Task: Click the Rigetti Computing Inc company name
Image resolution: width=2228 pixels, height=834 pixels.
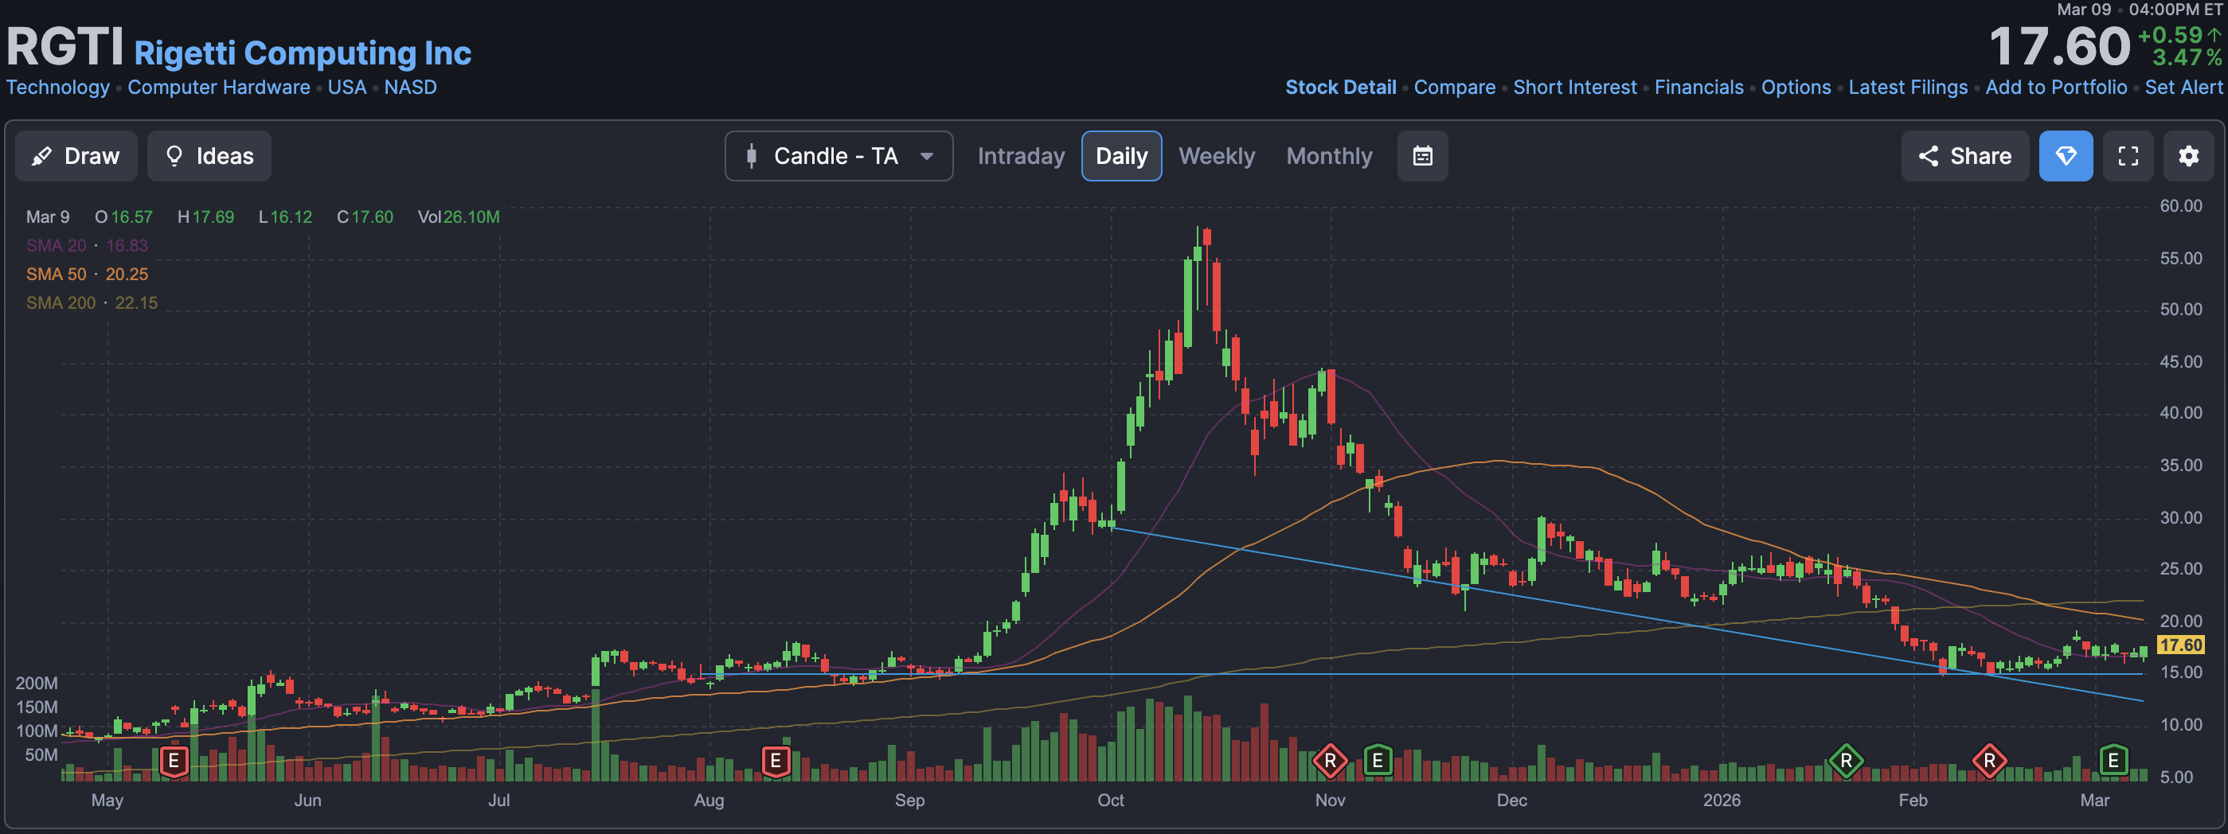Action: 303,53
